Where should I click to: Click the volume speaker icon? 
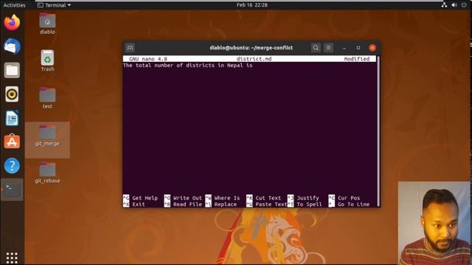[454, 5]
